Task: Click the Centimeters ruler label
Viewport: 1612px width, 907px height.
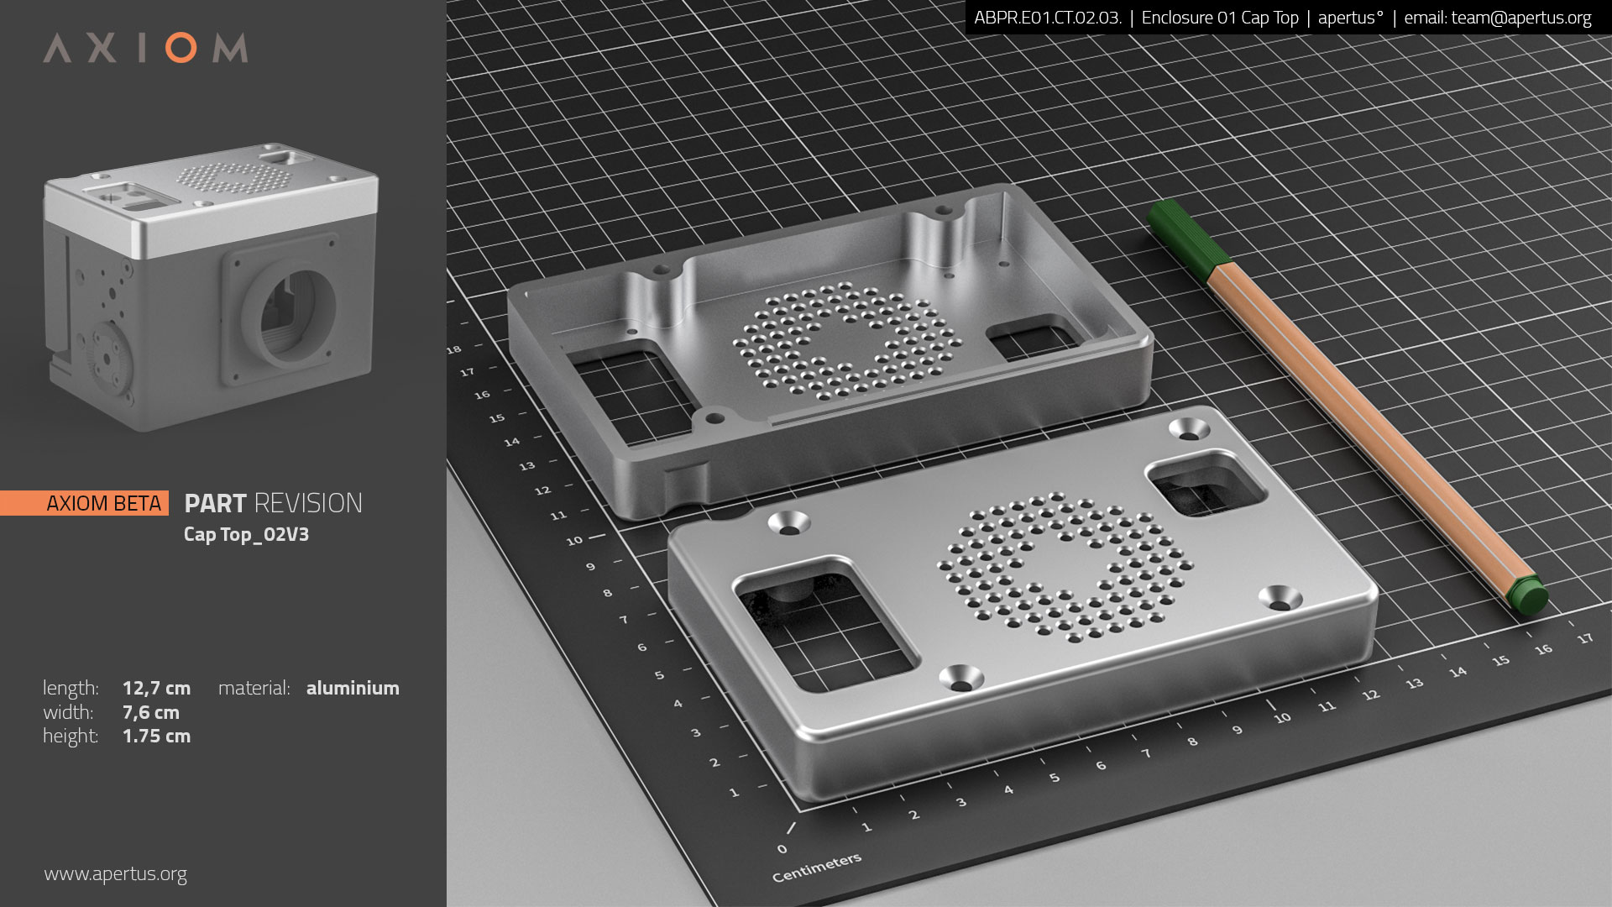Action: (817, 868)
